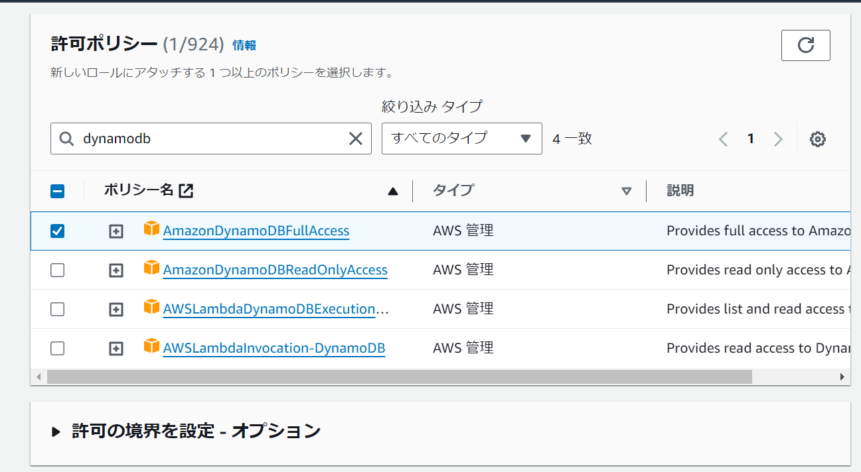Expand AmazonDynamoDBFullAccess policy details
861x472 pixels.
[116, 231]
